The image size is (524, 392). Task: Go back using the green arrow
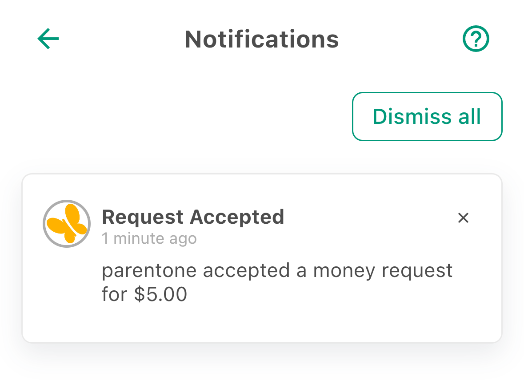(48, 39)
